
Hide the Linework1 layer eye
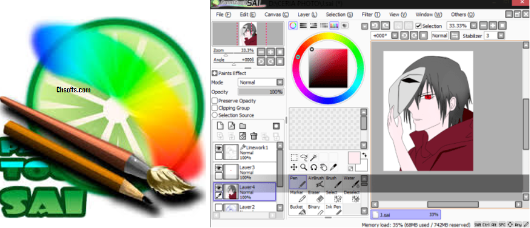(x=219, y=148)
